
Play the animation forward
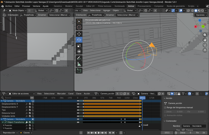click(x=99, y=133)
